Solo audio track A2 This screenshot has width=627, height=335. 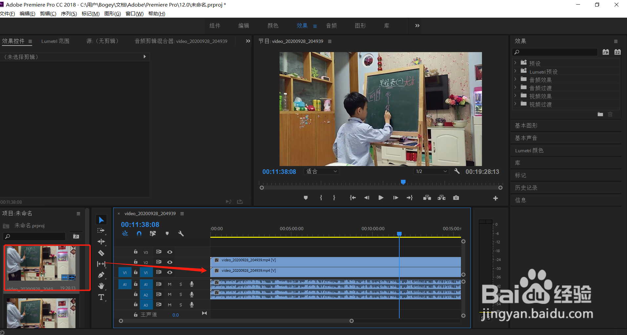181,295
